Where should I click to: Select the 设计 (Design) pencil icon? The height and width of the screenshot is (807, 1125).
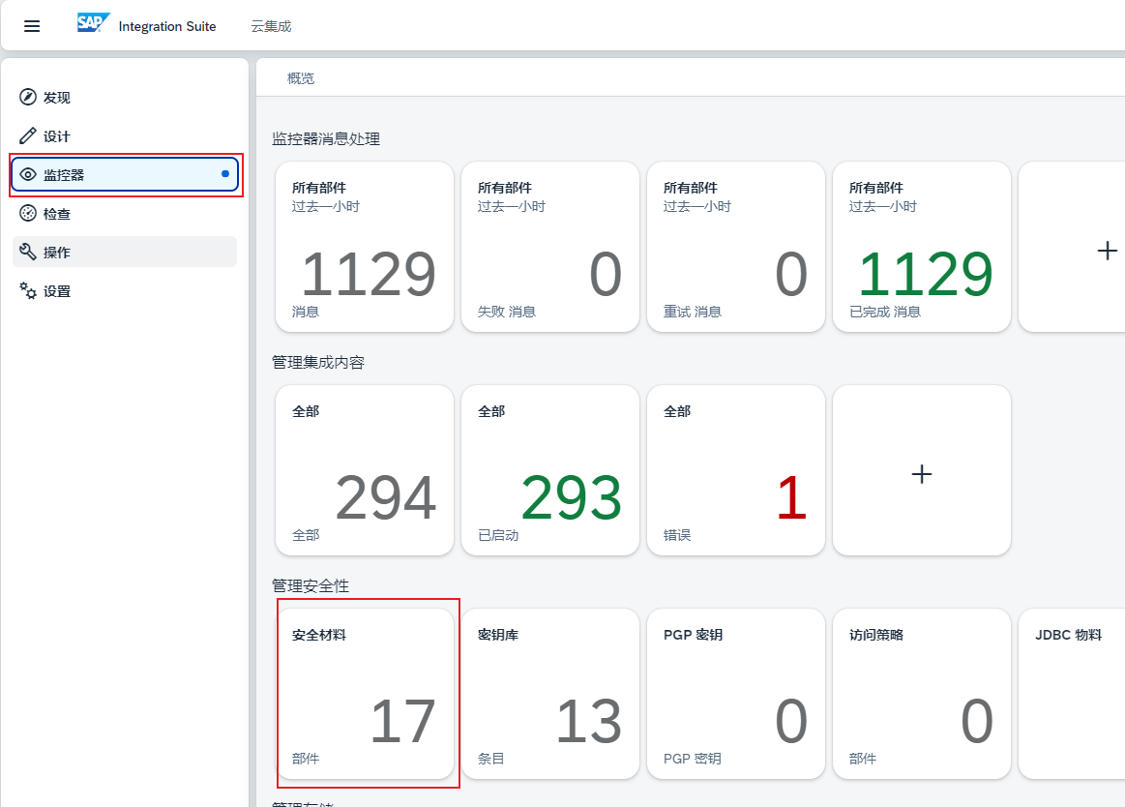pos(27,135)
